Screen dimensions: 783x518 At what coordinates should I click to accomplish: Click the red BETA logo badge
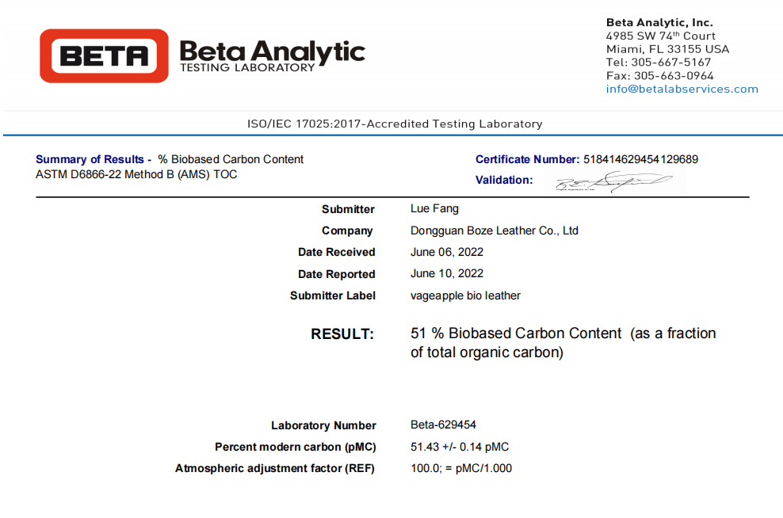pyautogui.click(x=104, y=55)
